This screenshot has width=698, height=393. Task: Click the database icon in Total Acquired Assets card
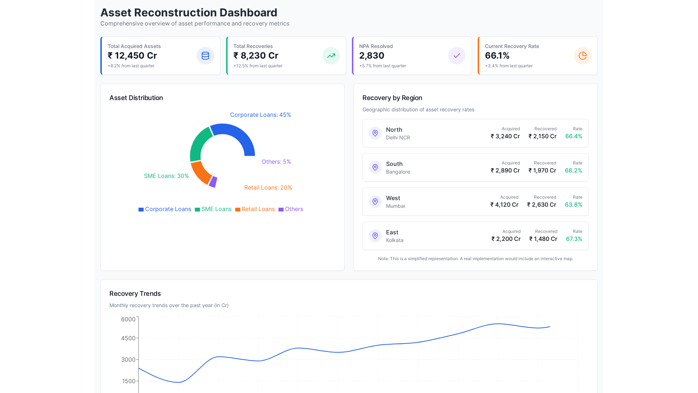pos(205,56)
